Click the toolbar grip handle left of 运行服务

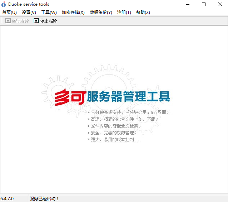tap(2, 21)
